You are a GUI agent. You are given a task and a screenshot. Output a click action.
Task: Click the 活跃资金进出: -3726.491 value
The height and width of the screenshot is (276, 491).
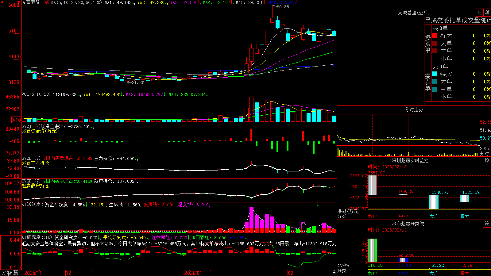click(x=63, y=126)
